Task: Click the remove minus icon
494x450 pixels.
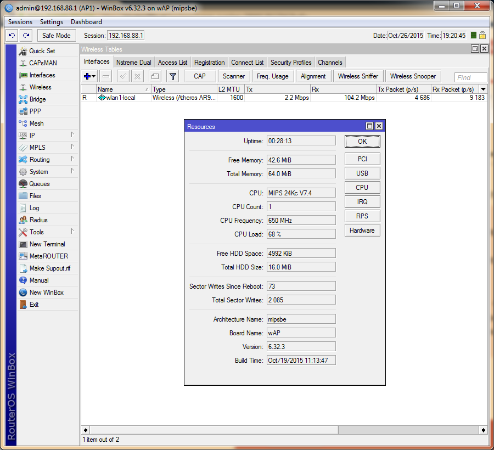Action: pyautogui.click(x=106, y=76)
